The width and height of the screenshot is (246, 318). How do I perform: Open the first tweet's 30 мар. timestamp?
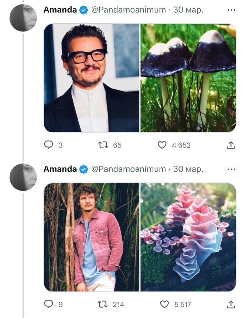point(188,10)
